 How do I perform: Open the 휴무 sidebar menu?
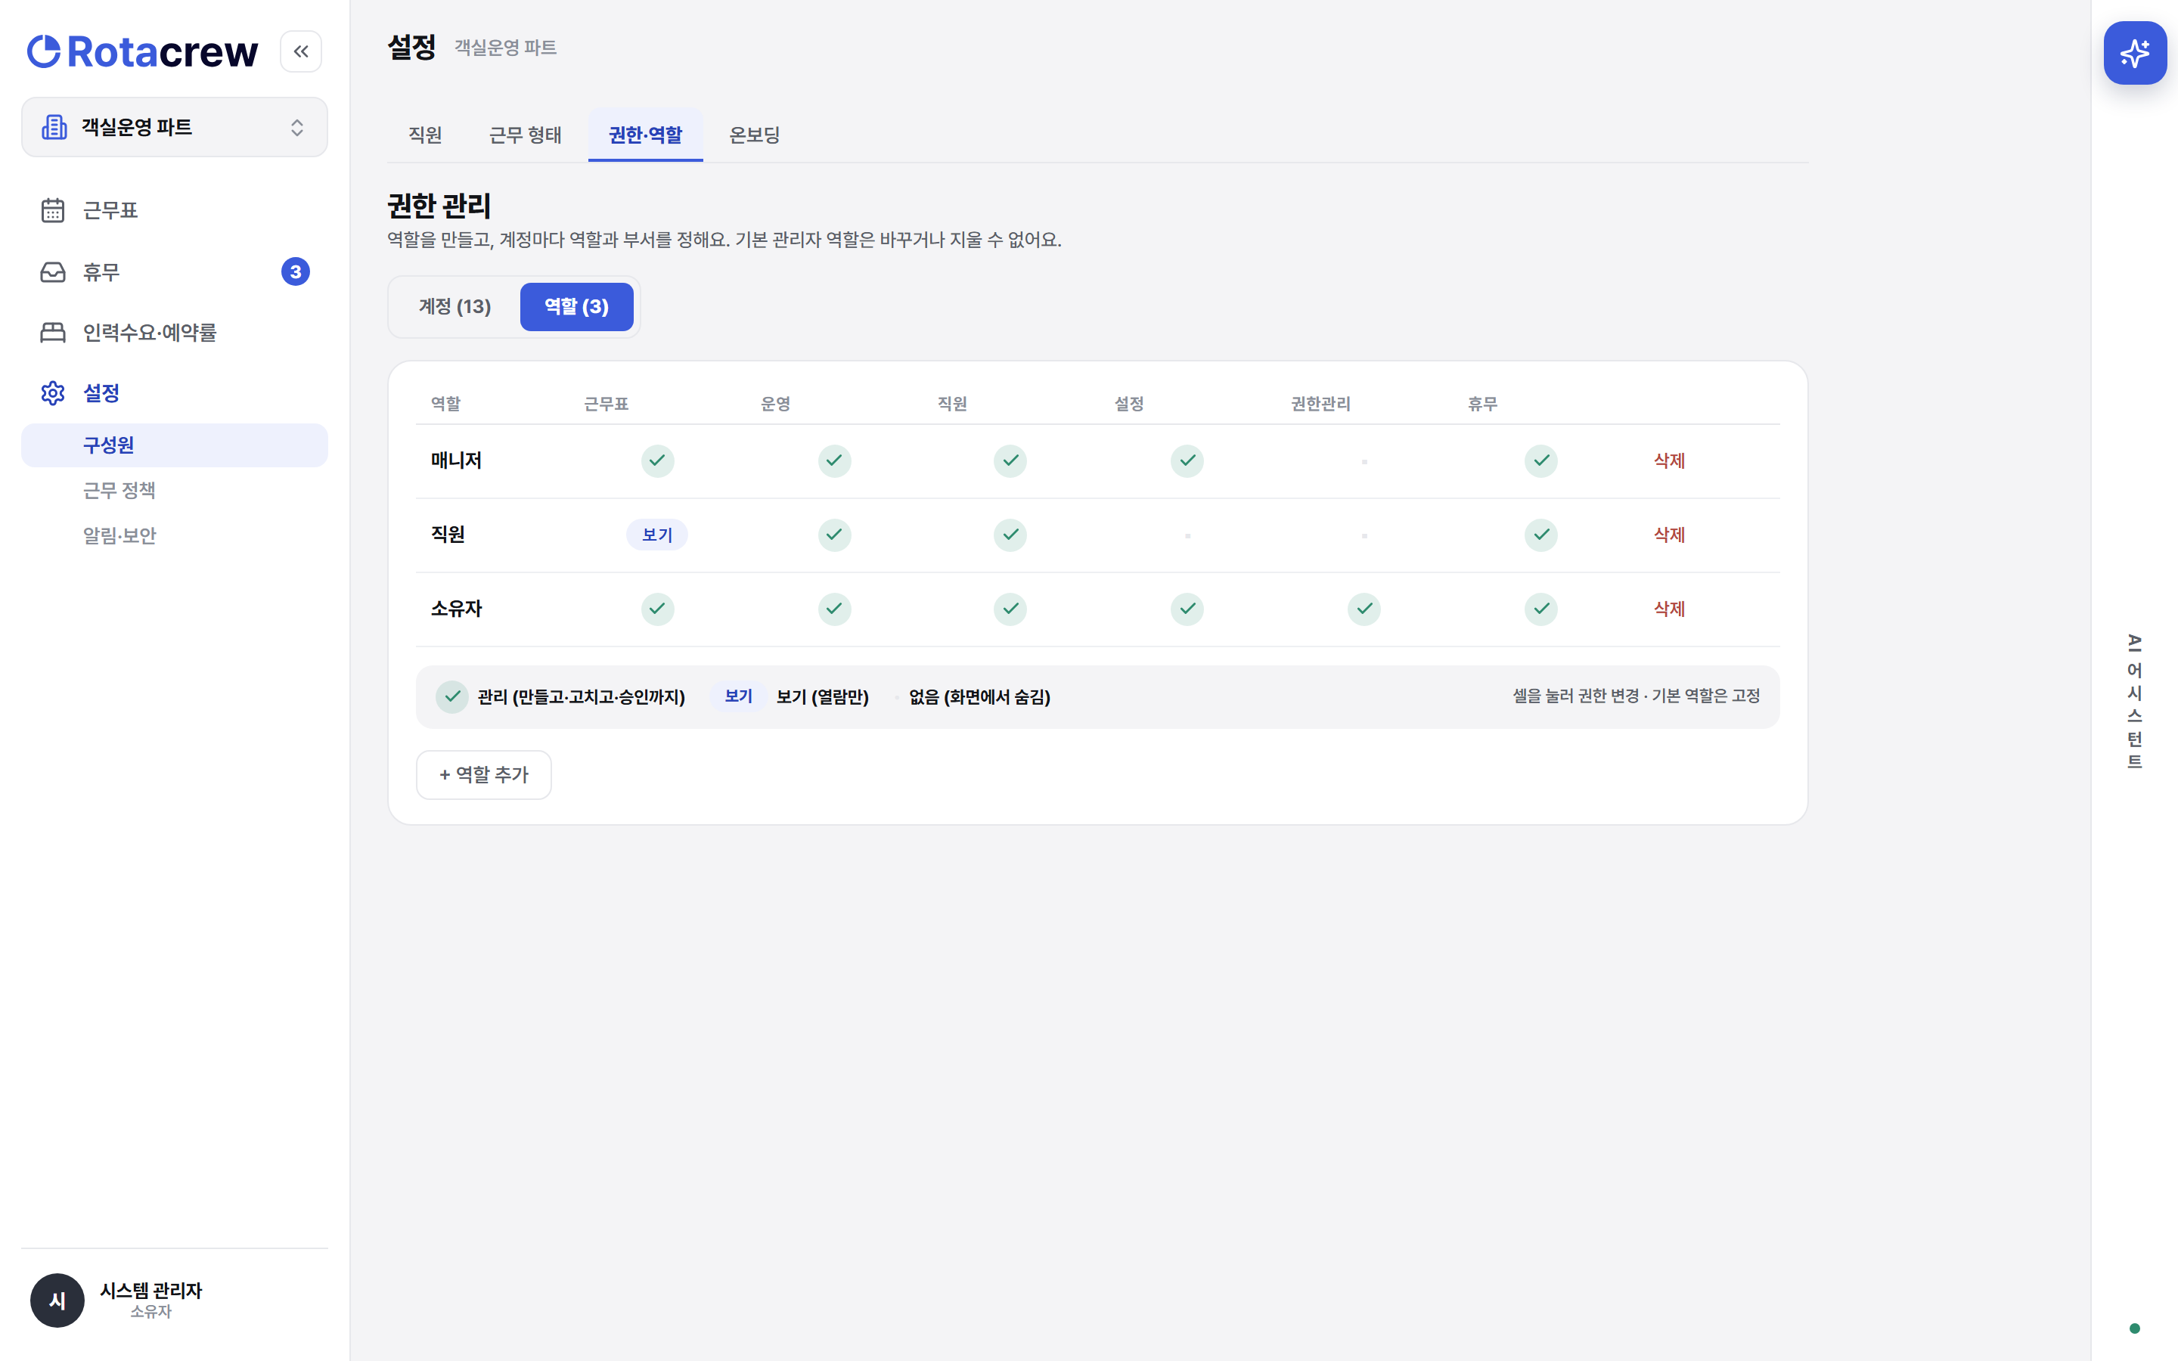(x=175, y=272)
